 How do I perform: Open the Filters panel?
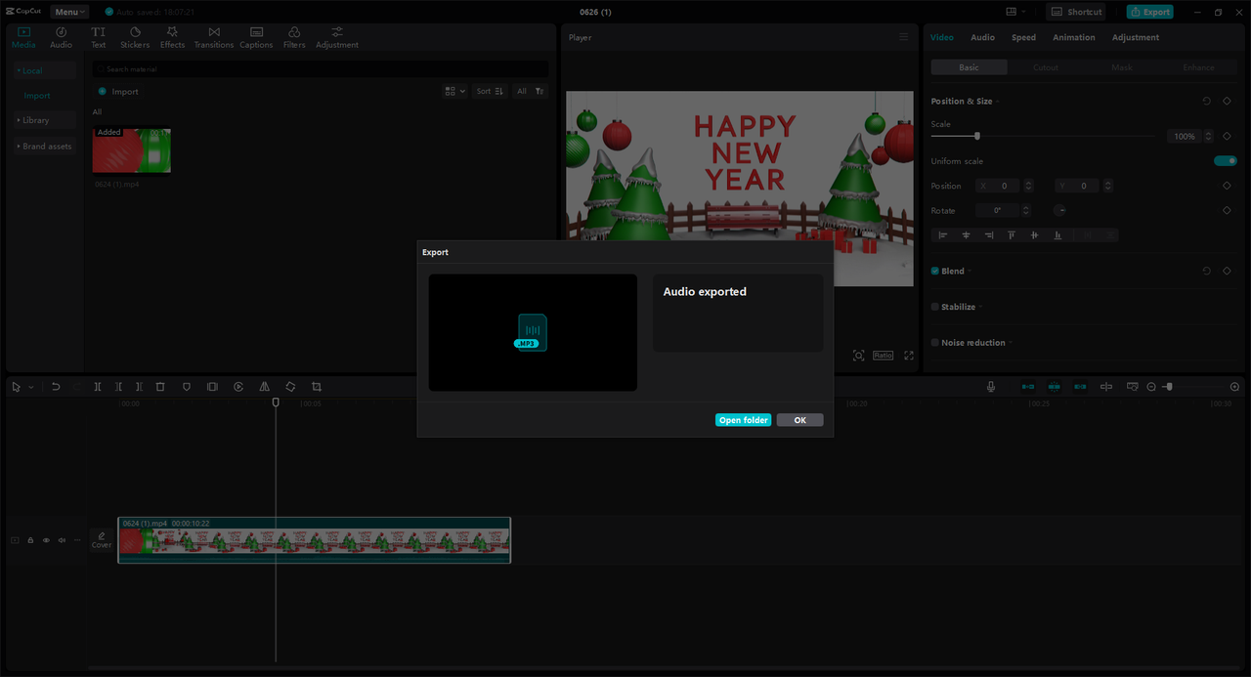coord(294,37)
